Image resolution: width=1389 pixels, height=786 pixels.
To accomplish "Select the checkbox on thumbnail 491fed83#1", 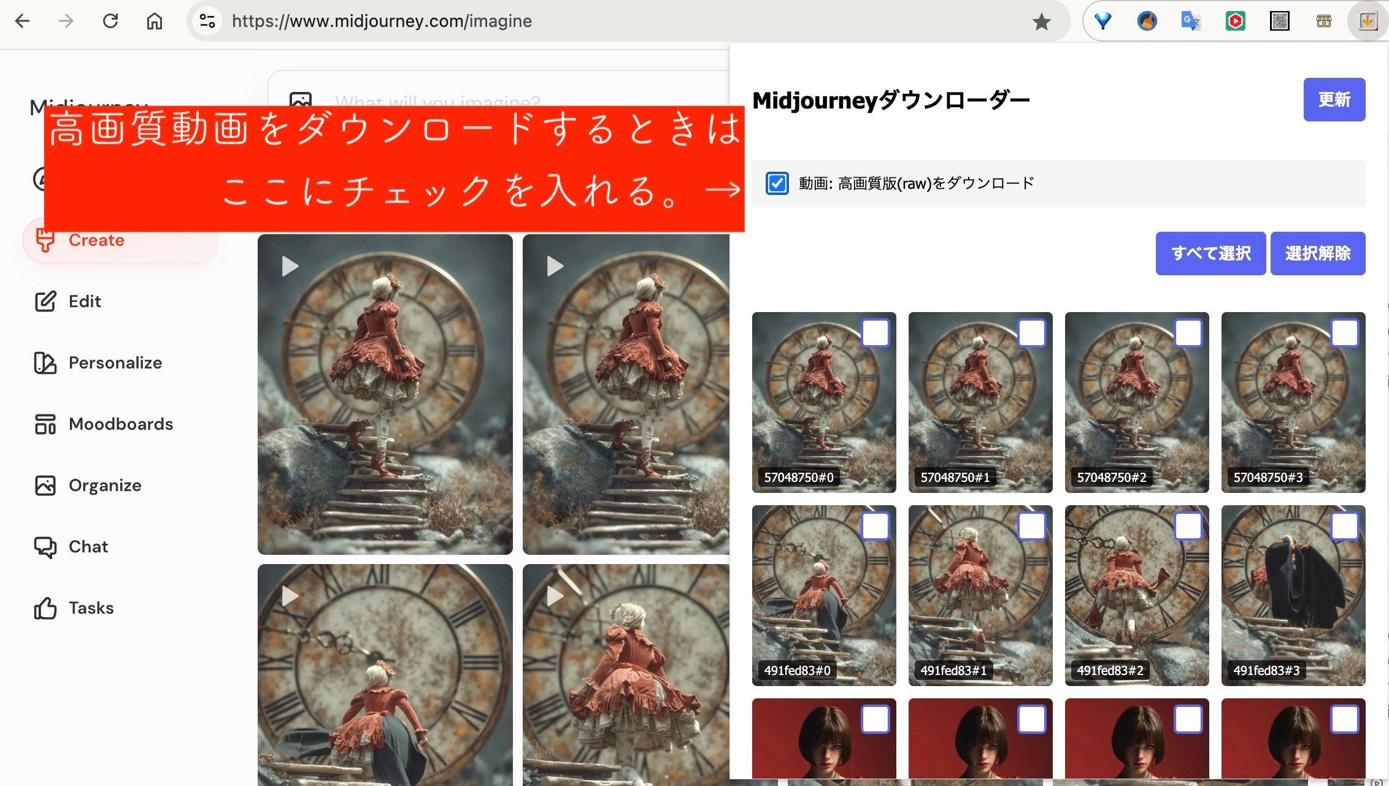I will 1032,527.
